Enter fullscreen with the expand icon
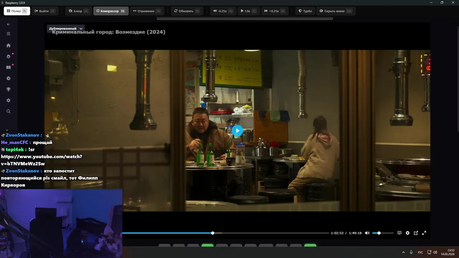The image size is (459, 258). tap(424, 233)
